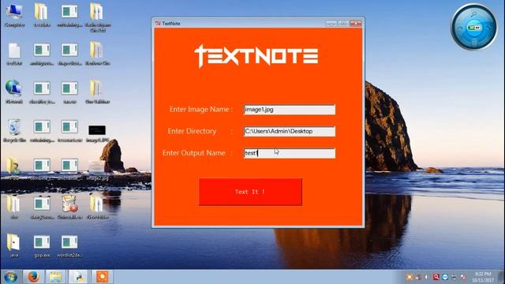Select the wordlist2da... desktop icon
This screenshot has width=505, height=284.
69,246
